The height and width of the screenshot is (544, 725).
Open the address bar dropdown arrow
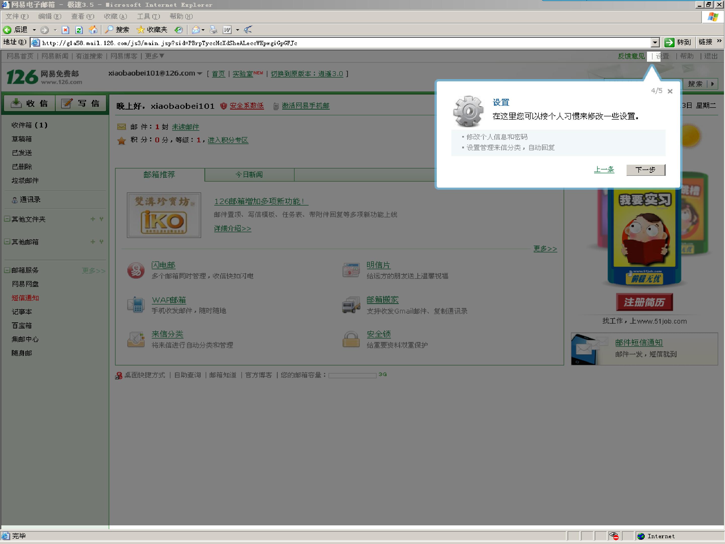[655, 43]
